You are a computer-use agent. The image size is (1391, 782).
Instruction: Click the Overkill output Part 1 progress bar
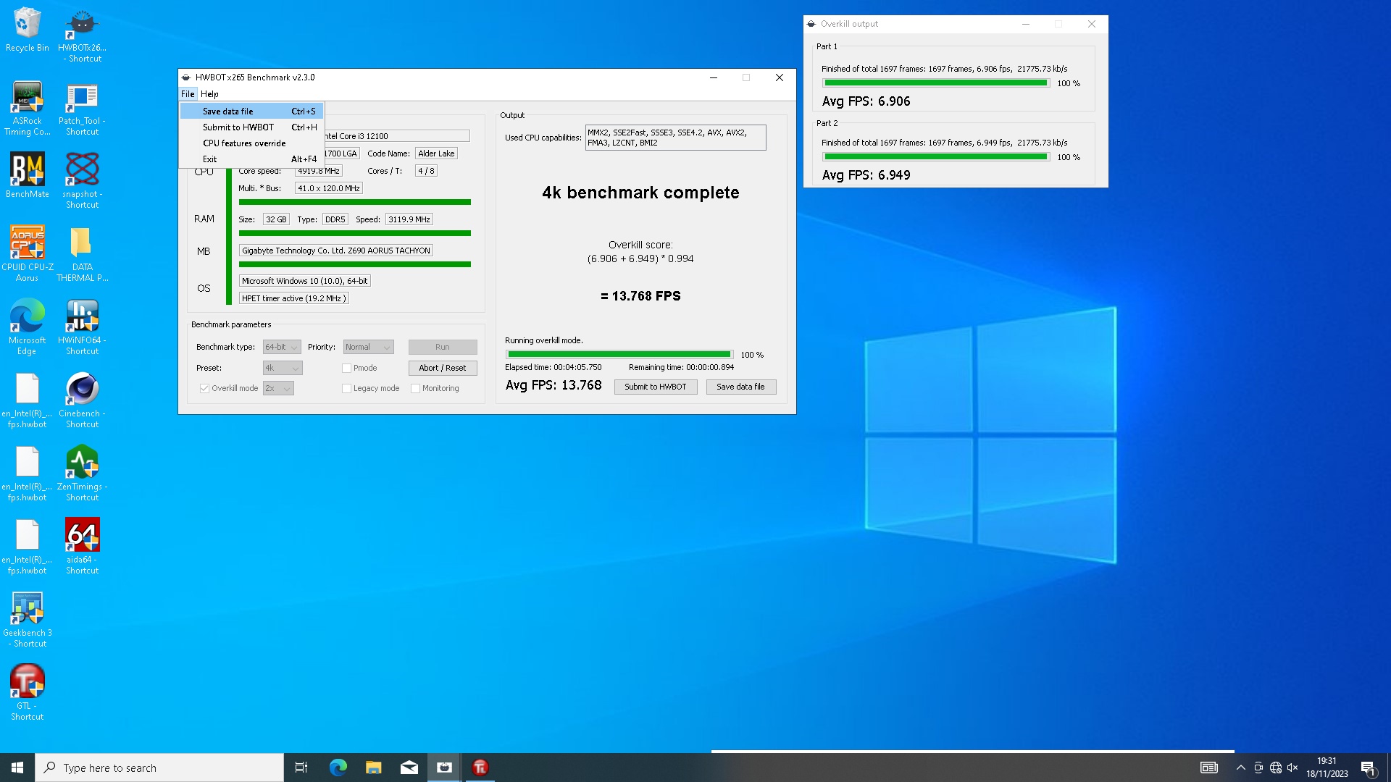[935, 83]
